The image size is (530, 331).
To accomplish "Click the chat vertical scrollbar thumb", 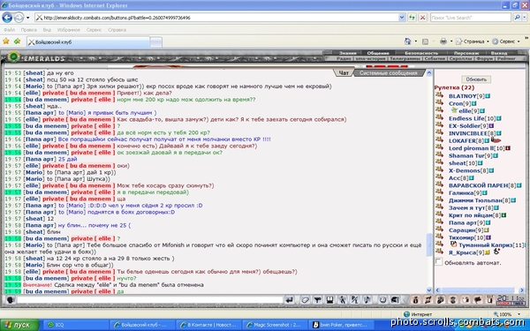I will pyautogui.click(x=429, y=244).
